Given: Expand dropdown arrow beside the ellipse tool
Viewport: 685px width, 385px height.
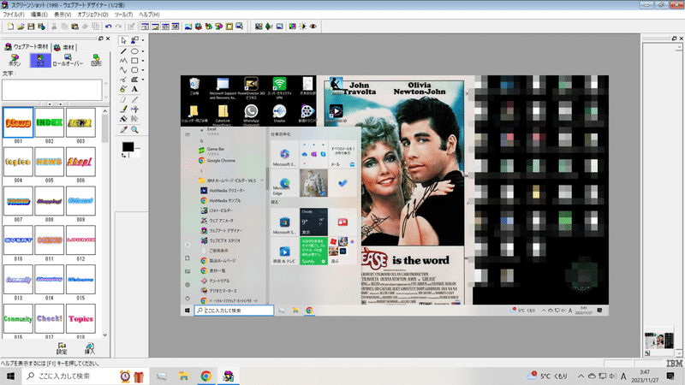Looking at the screenshot, I should [x=143, y=51].
